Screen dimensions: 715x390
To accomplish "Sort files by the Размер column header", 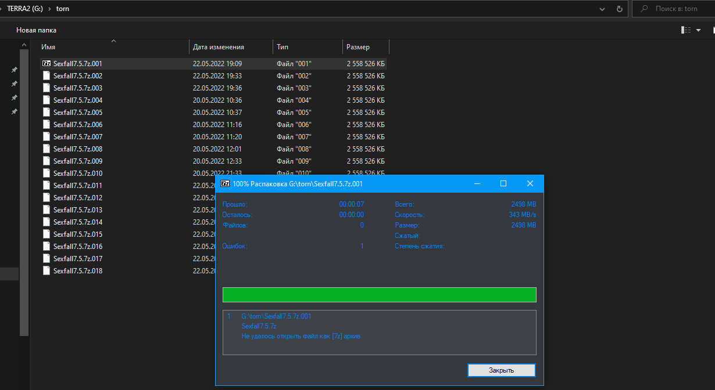I will point(358,47).
